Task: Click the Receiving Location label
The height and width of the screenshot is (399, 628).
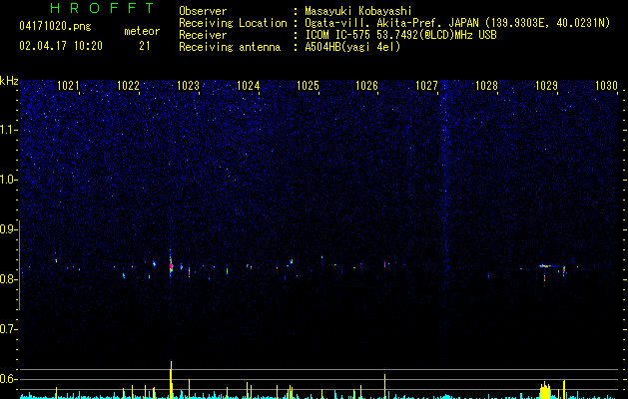Action: 233,23
